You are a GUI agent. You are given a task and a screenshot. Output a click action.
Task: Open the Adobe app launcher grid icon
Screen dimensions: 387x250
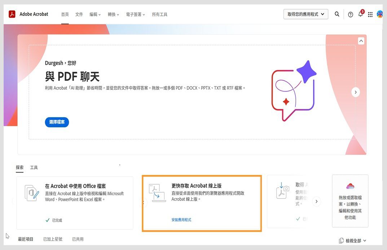(370, 14)
